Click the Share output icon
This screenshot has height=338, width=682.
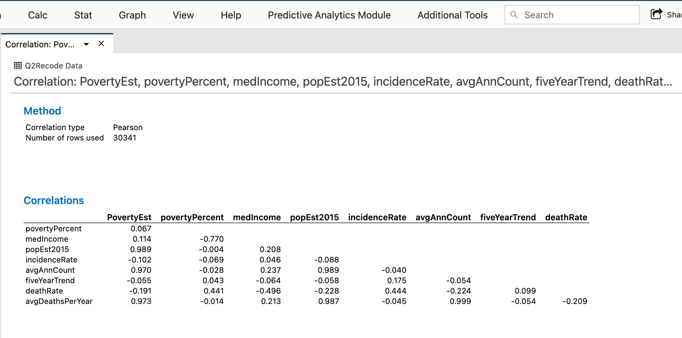(x=656, y=14)
